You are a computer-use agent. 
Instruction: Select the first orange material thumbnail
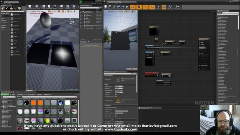pyautogui.click(x=33, y=103)
